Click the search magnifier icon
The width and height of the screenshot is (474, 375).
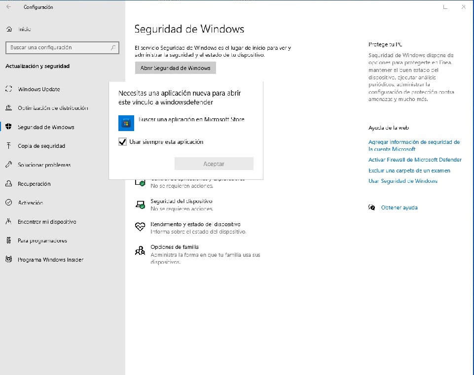tap(113, 48)
